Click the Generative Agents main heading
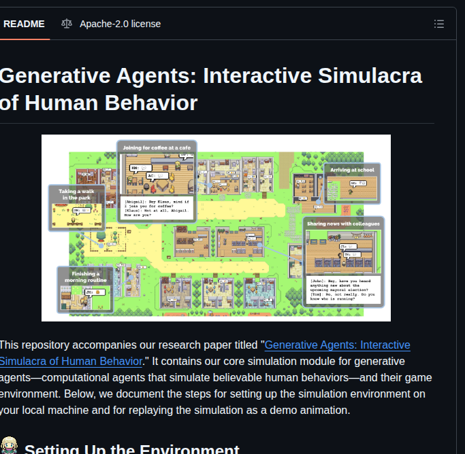The image size is (465, 454). tap(211, 89)
